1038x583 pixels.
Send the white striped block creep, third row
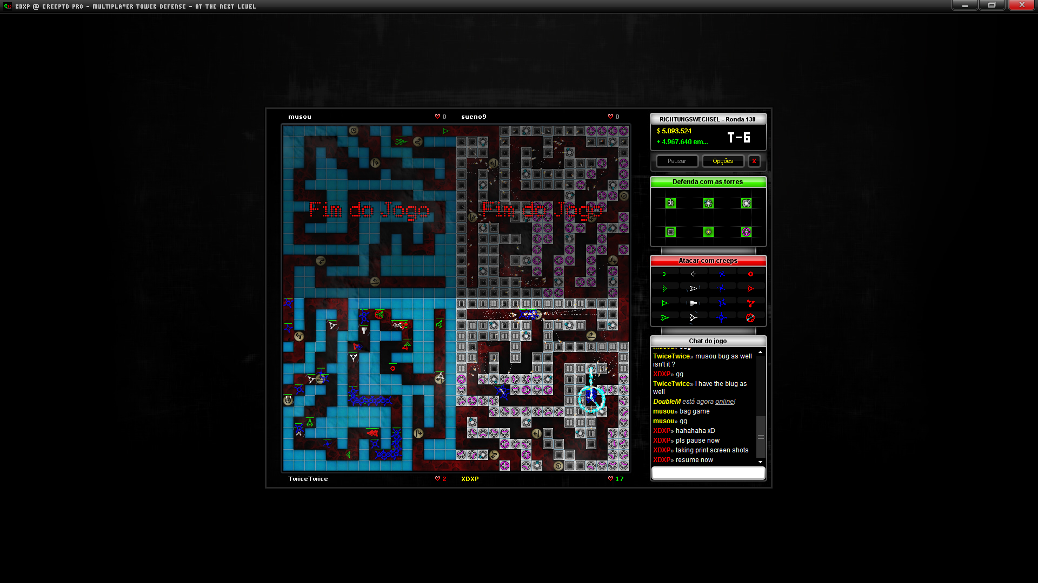[x=693, y=303]
